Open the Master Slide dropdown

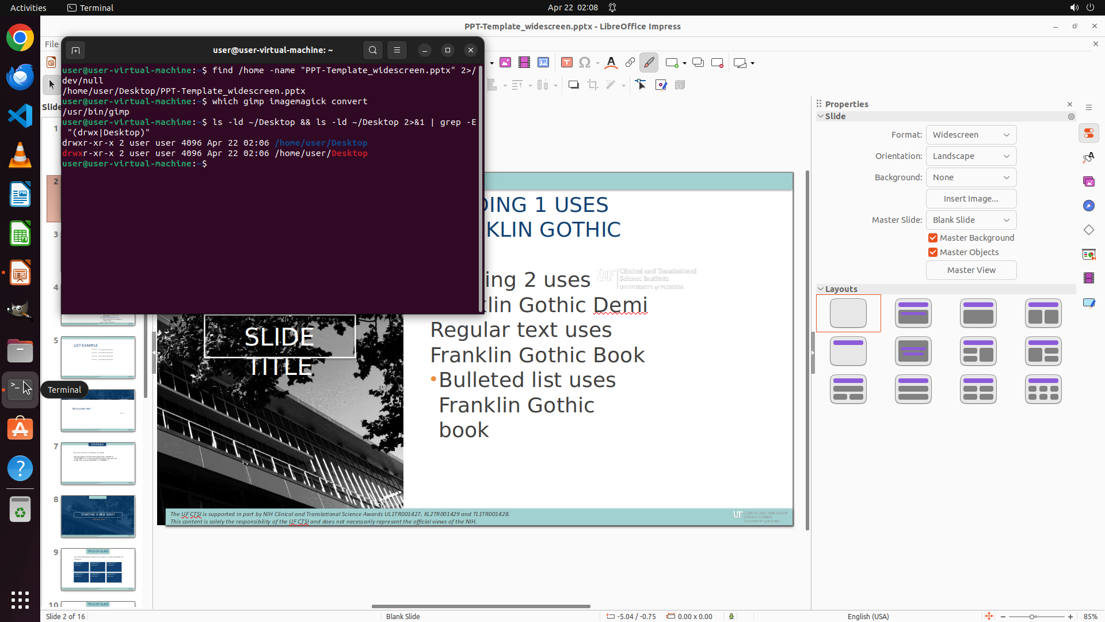coord(971,220)
